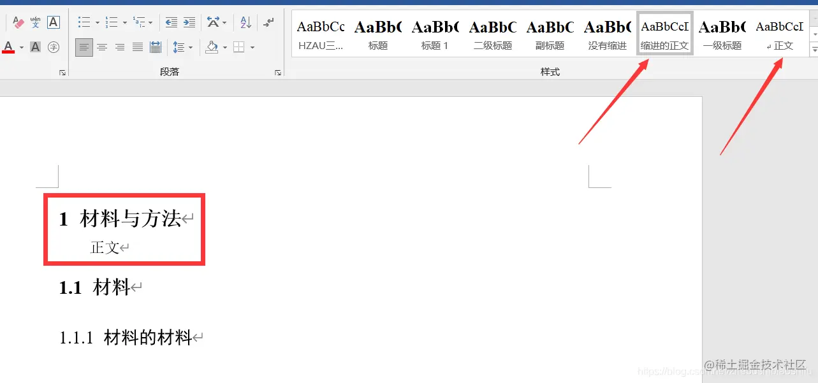Expand the numbering library dropdown

[124, 22]
